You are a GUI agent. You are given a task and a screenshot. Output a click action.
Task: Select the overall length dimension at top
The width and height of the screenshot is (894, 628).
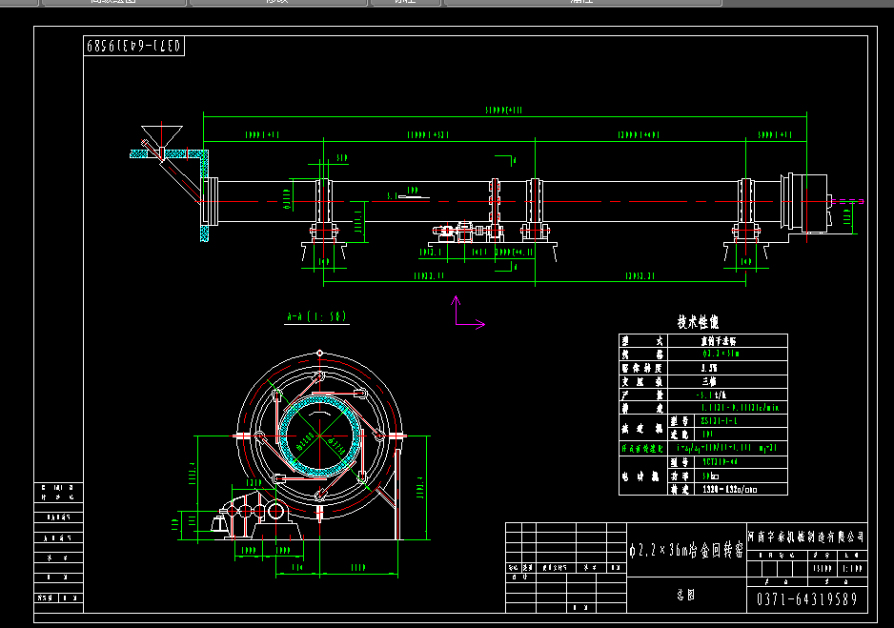505,111
